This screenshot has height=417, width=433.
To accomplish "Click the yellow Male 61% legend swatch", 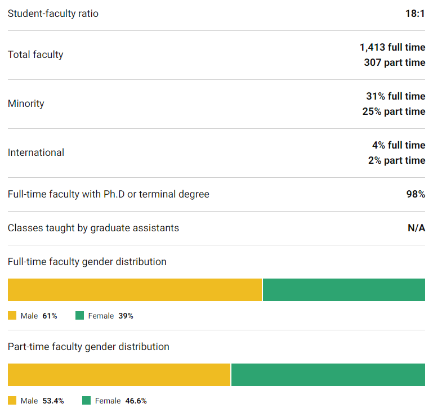I will tap(12, 316).
